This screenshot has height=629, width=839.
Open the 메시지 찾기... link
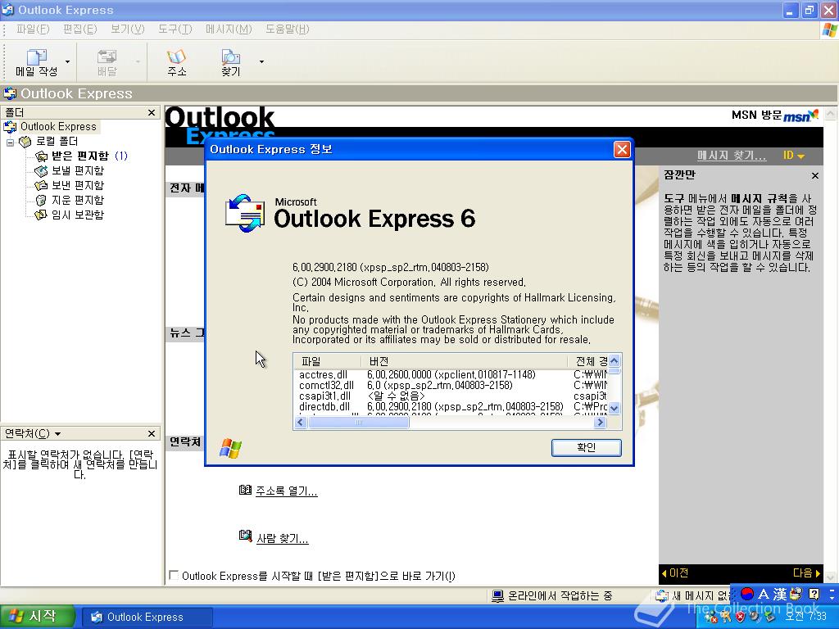(x=732, y=156)
